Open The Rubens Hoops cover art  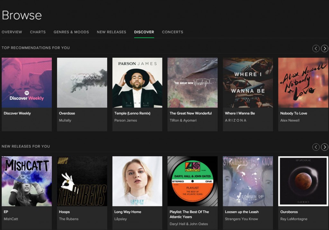pyautogui.click(x=82, y=181)
